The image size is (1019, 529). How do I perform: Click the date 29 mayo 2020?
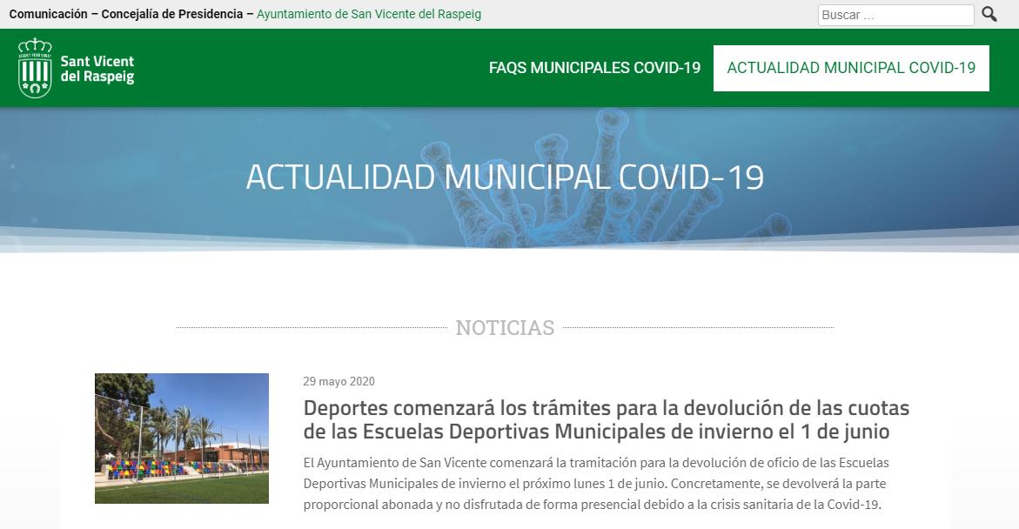pos(339,381)
